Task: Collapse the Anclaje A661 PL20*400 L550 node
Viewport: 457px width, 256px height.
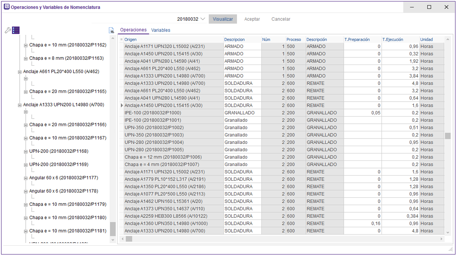Action: point(19,72)
